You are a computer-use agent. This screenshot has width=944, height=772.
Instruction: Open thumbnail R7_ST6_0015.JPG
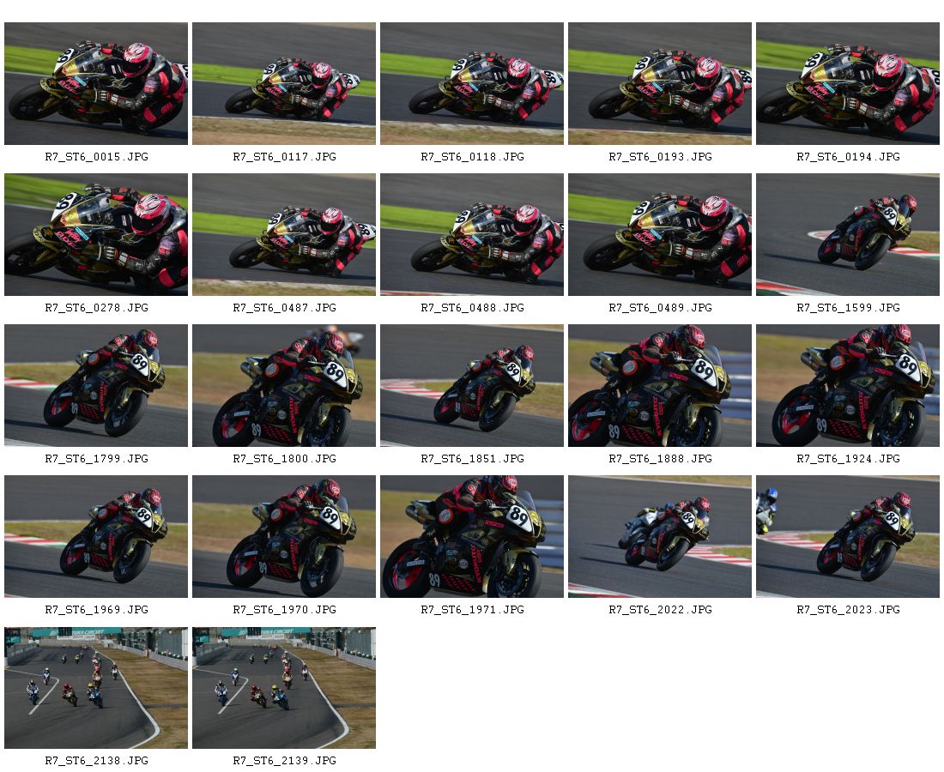tap(96, 84)
